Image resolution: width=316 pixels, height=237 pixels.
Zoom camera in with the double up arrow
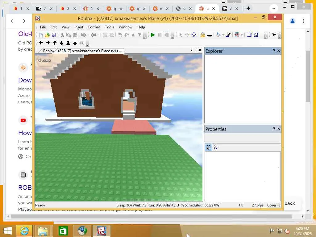68,43
